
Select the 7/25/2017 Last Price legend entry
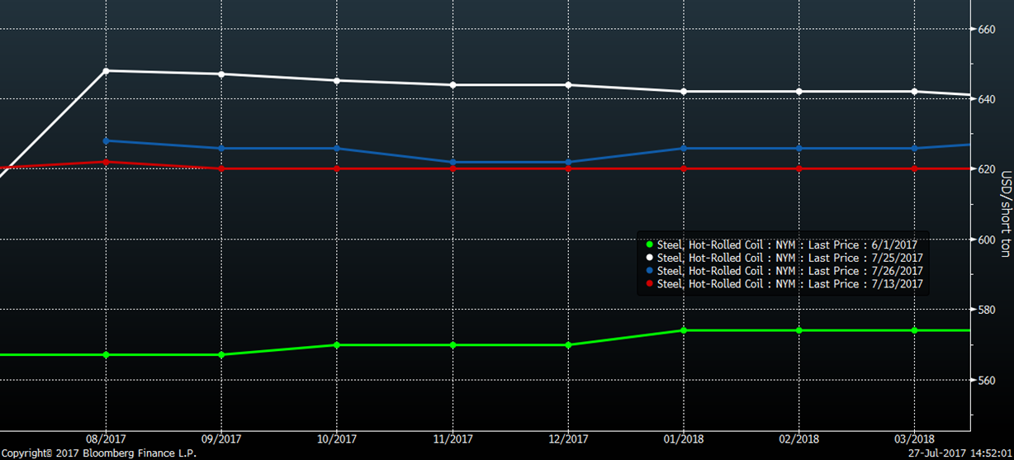tap(789, 258)
